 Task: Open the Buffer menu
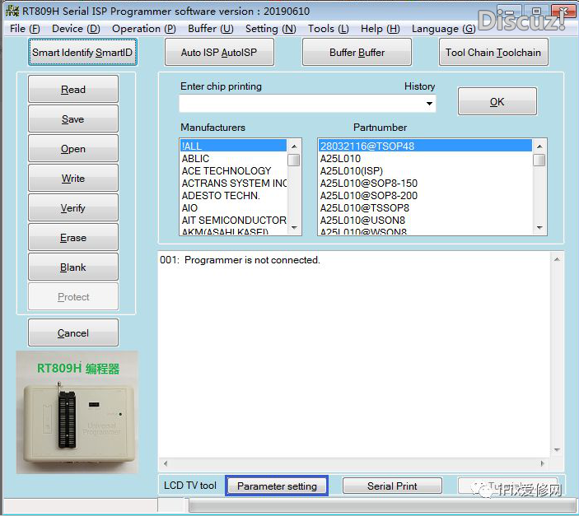pos(210,29)
